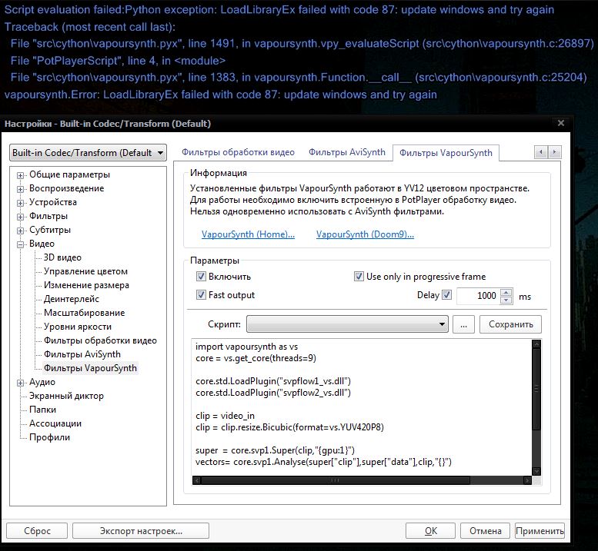598x551 pixels.
Task: Toggle the Delay checkbox
Action: (x=446, y=295)
